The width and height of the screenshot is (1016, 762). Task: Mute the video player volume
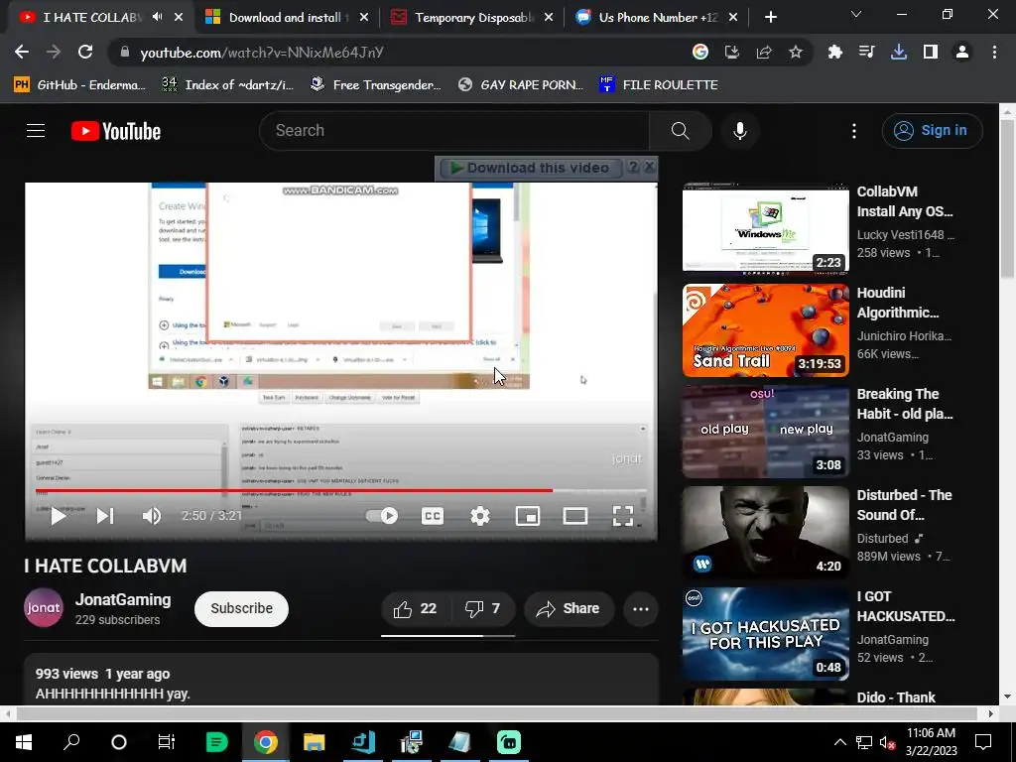click(x=152, y=516)
